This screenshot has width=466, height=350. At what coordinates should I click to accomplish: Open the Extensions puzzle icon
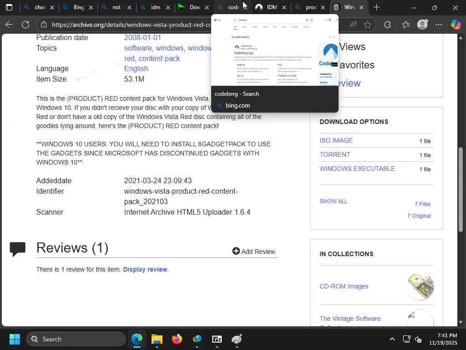(x=387, y=25)
